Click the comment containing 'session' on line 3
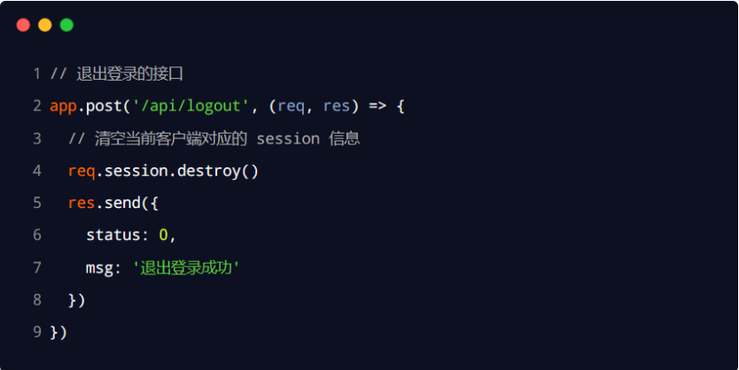739x370 pixels. pos(214,139)
